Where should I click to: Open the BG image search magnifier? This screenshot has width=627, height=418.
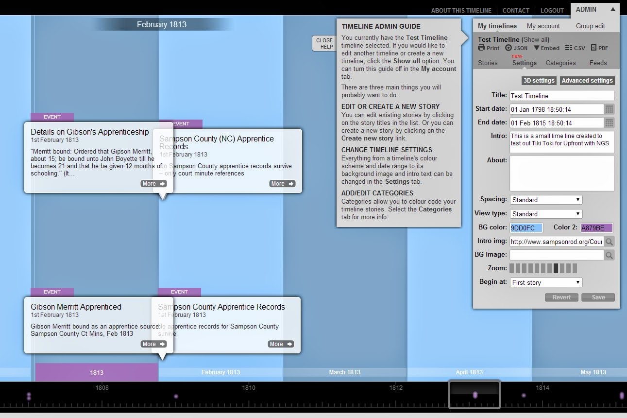click(x=609, y=254)
